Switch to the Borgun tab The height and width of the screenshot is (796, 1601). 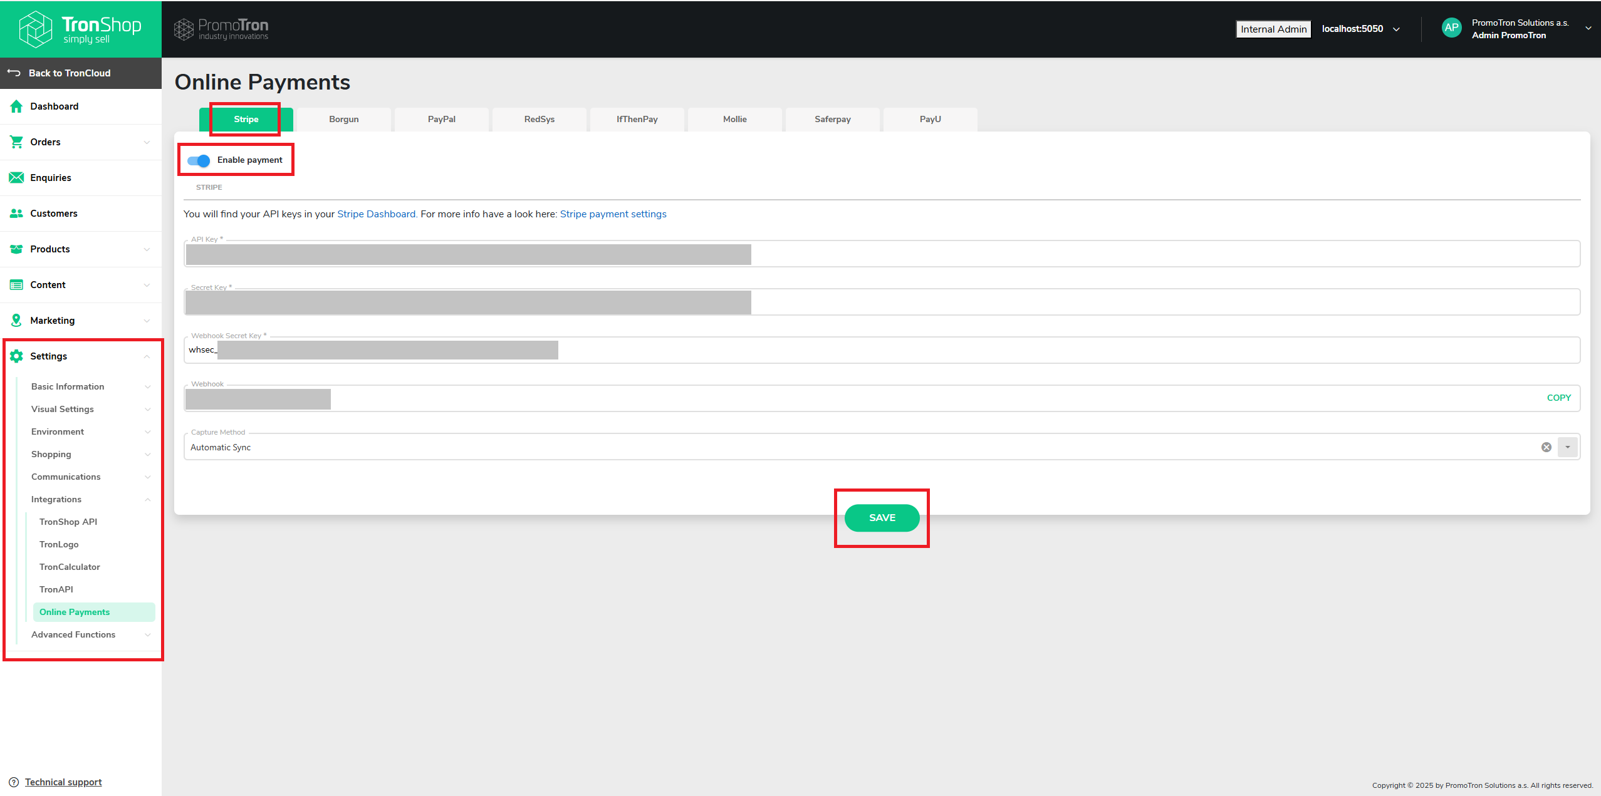coord(344,120)
